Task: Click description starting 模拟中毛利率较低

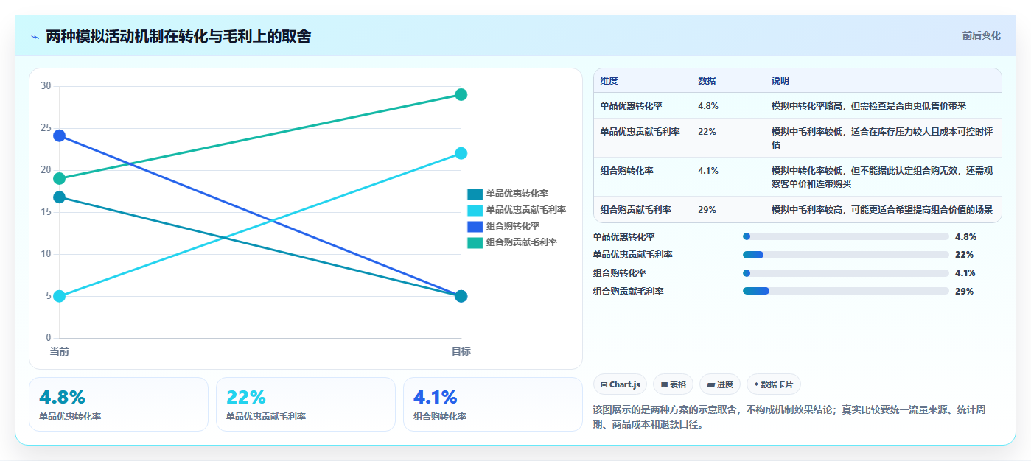Action: [882, 138]
